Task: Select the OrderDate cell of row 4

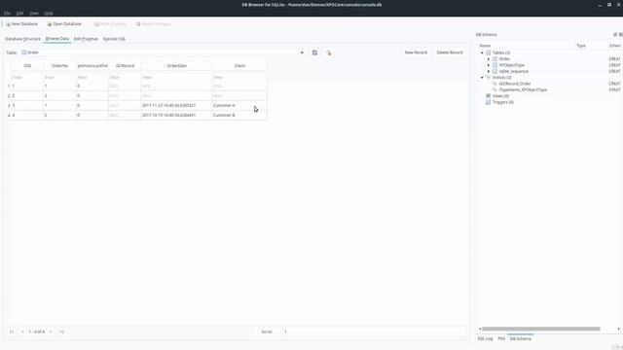Action: click(176, 115)
